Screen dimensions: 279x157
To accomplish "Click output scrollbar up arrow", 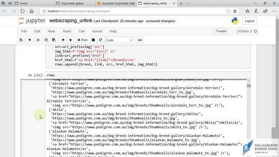I will coord(249,81).
